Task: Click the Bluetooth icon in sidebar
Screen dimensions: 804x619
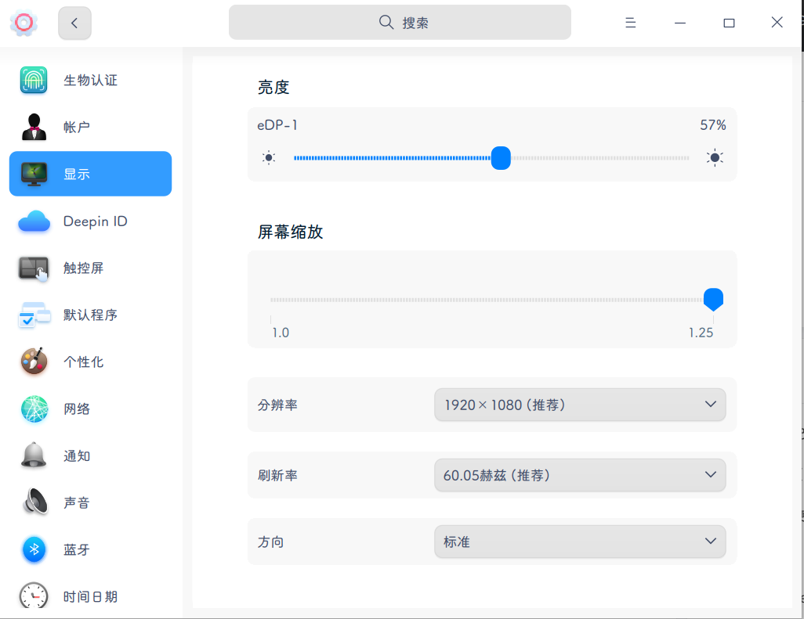Action: 34,549
